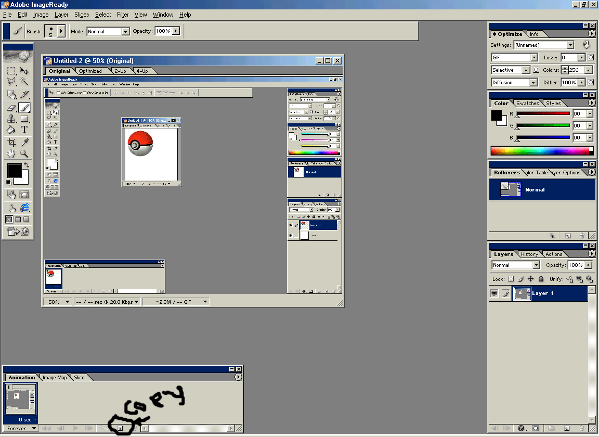This screenshot has width=599, height=437.
Task: Switch to the History tab
Action: pyautogui.click(x=529, y=254)
